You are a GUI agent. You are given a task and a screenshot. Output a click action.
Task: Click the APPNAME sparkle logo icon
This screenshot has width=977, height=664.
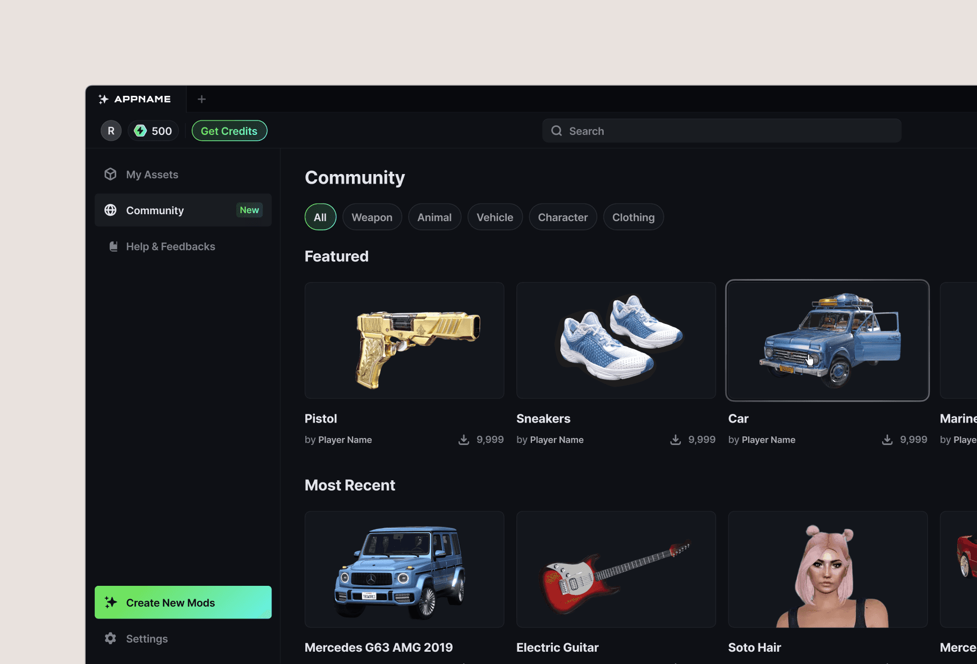pyautogui.click(x=103, y=99)
